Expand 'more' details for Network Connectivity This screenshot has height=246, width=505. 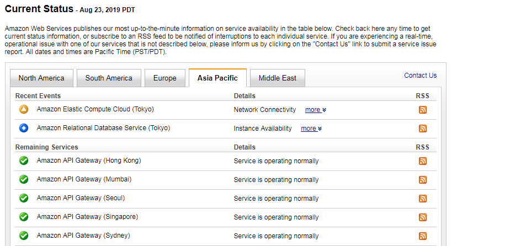coord(315,110)
